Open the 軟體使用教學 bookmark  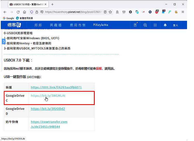pyautogui.click(x=25, y=18)
